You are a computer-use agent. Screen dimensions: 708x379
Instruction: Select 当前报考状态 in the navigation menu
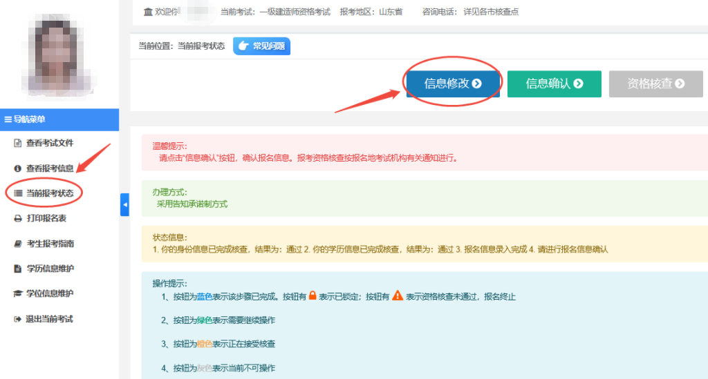(x=49, y=193)
